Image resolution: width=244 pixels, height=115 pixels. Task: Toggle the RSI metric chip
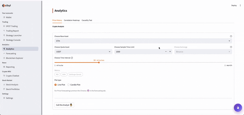pyautogui.click(x=57, y=74)
